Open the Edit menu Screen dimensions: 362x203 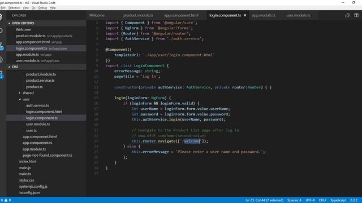3,8
